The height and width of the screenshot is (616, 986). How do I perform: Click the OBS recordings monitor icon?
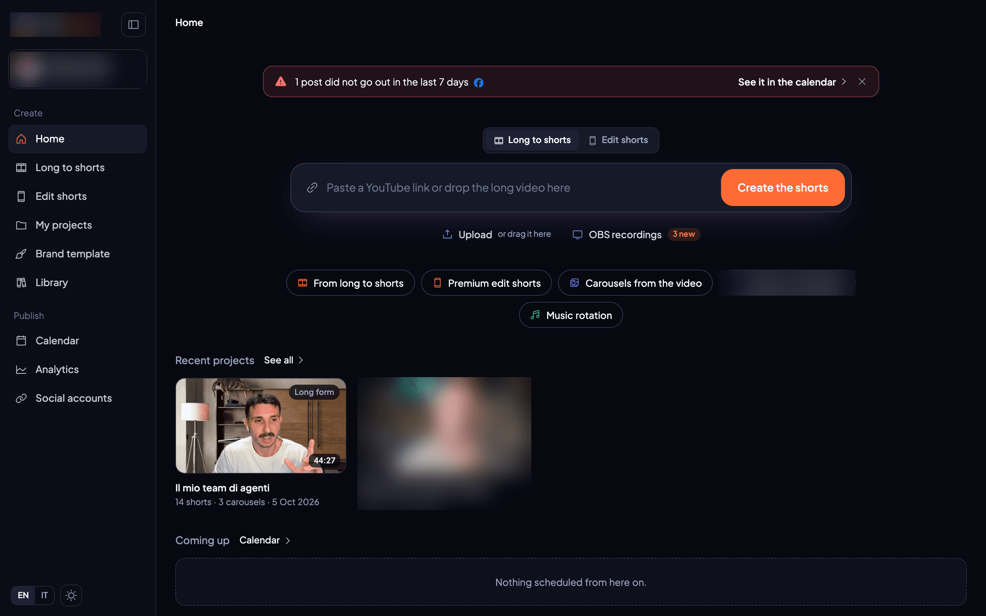[x=577, y=234]
